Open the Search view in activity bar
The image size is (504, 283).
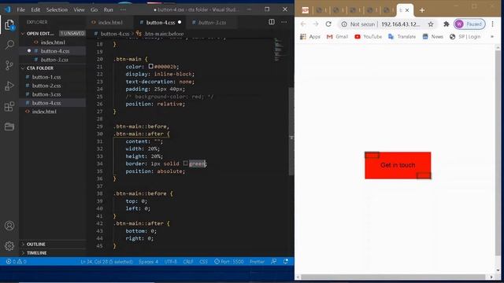pos(9,45)
